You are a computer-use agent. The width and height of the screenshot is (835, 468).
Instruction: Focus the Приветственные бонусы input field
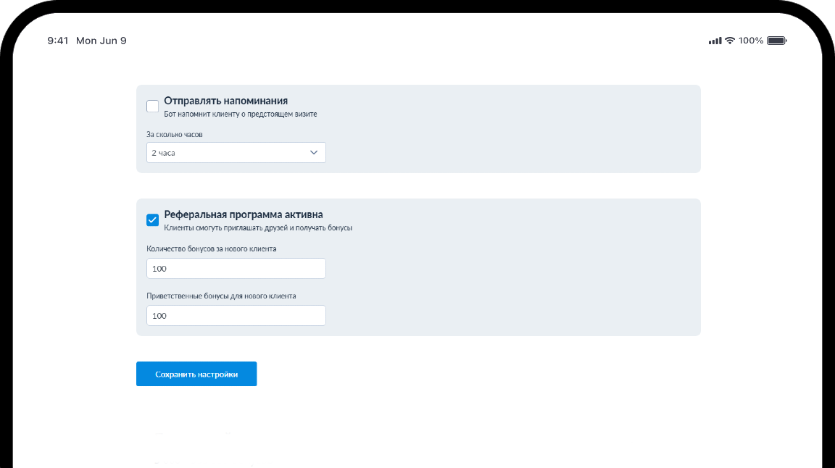point(236,316)
